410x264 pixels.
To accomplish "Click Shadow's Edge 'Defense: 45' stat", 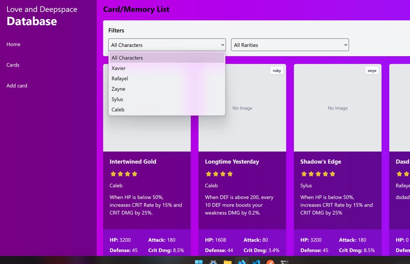I will [x=314, y=250].
